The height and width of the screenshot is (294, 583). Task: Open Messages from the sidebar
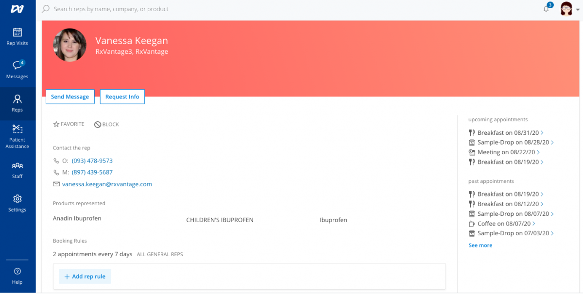(x=17, y=70)
